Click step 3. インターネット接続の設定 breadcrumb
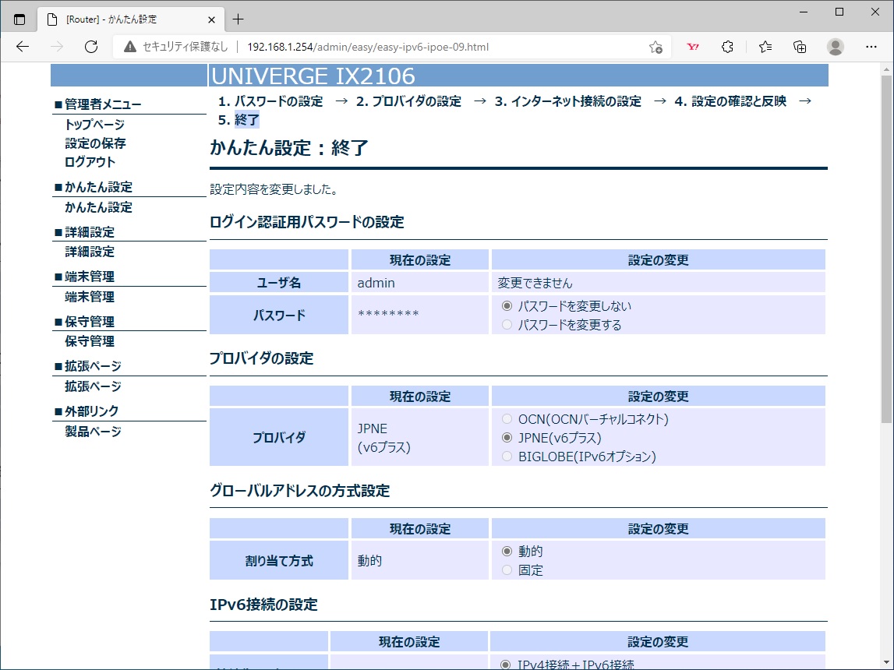Screen dimensions: 894x670 click(x=568, y=101)
